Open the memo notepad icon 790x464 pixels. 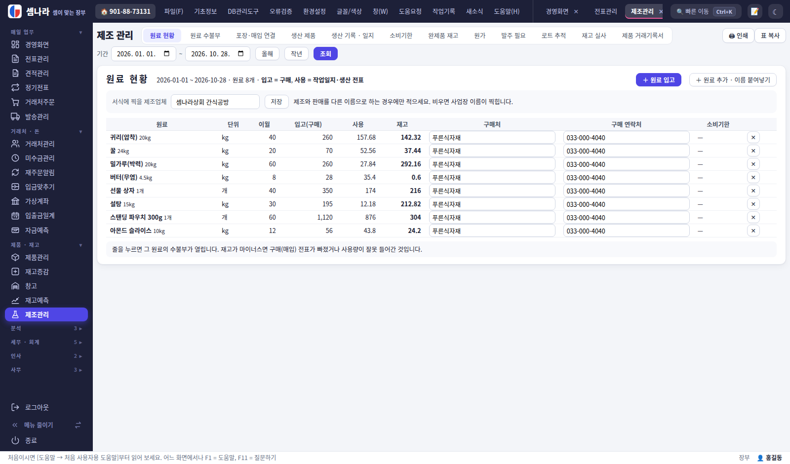(x=754, y=11)
